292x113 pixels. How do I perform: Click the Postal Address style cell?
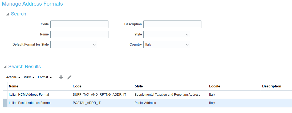(145, 103)
